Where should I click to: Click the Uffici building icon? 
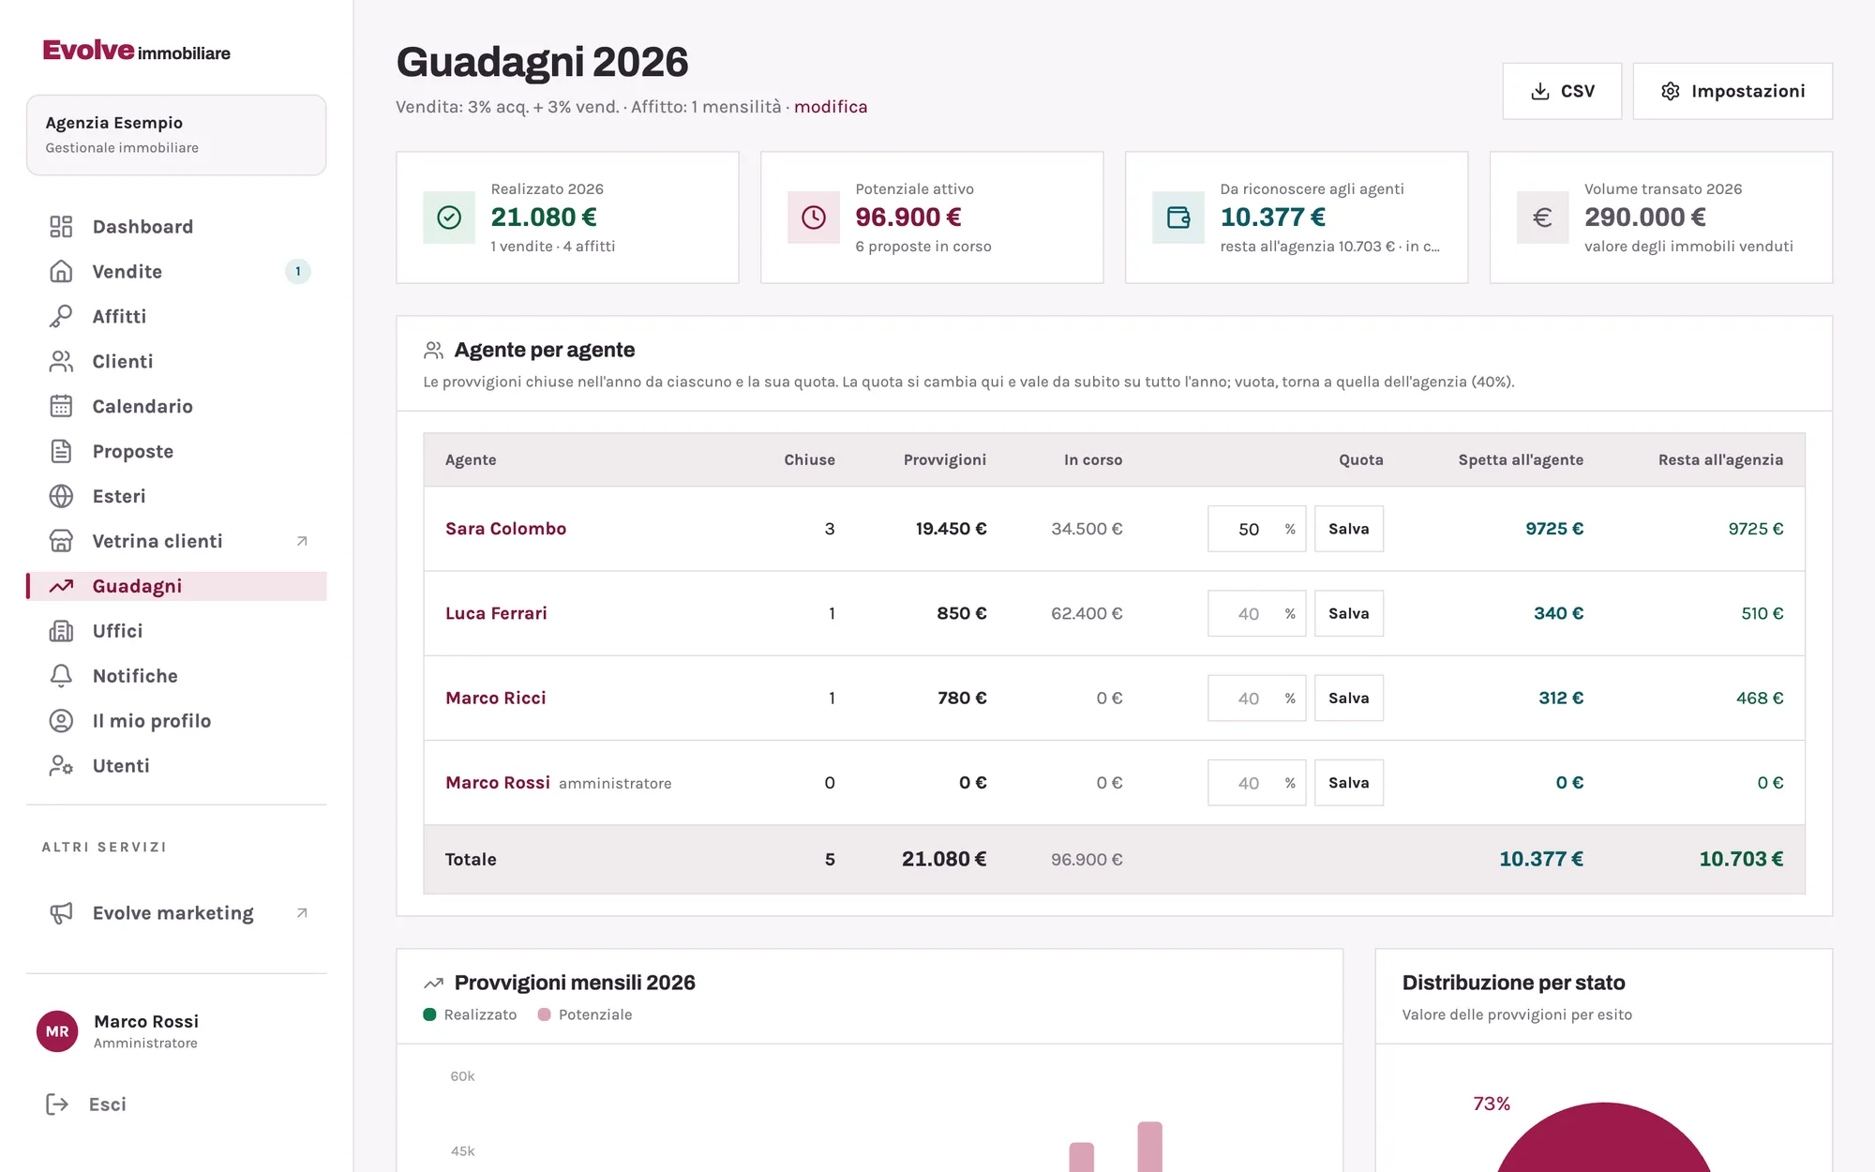click(61, 632)
